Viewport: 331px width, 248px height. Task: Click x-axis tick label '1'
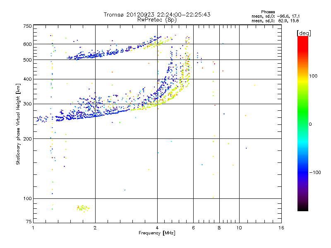pyautogui.click(x=33, y=228)
